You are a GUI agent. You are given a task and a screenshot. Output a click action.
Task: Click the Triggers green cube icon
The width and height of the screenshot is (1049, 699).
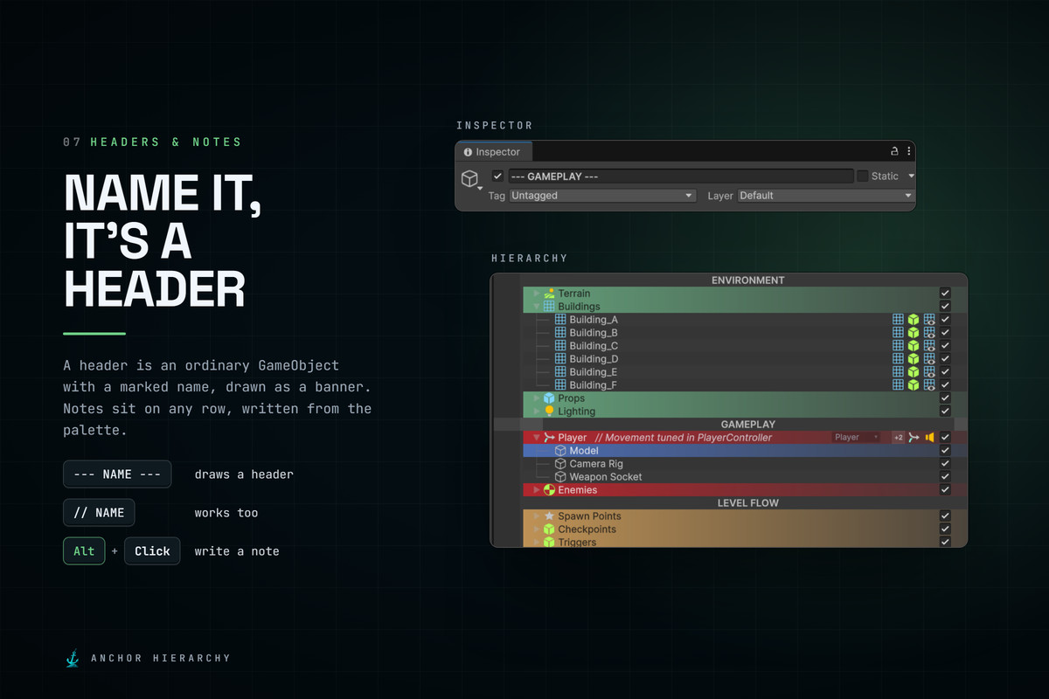click(550, 543)
